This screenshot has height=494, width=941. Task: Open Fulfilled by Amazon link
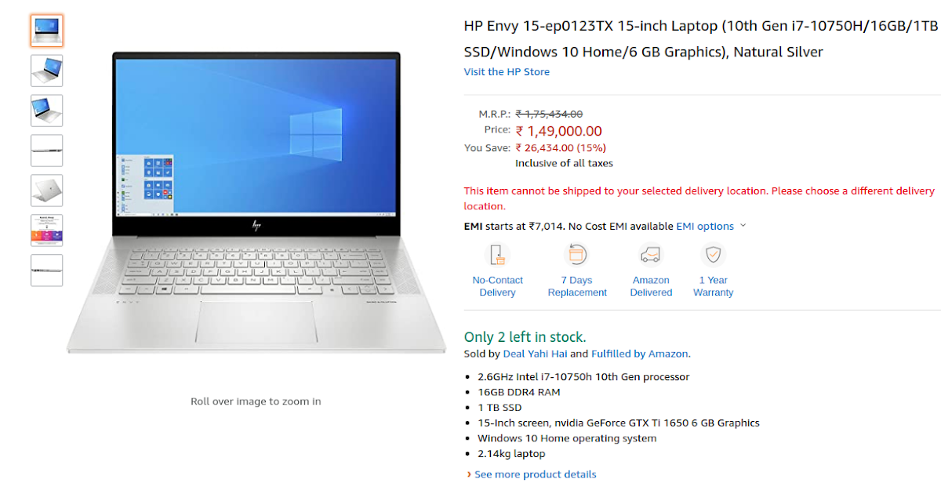pyautogui.click(x=639, y=354)
